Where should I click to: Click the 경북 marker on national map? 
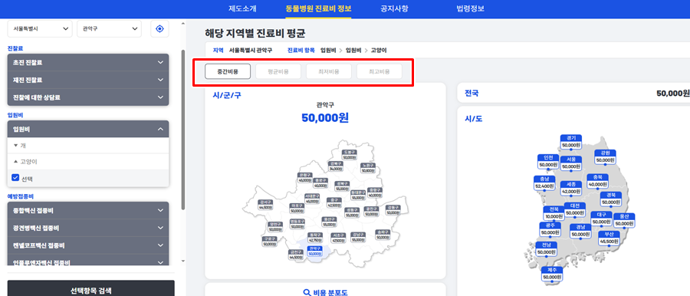point(611,199)
